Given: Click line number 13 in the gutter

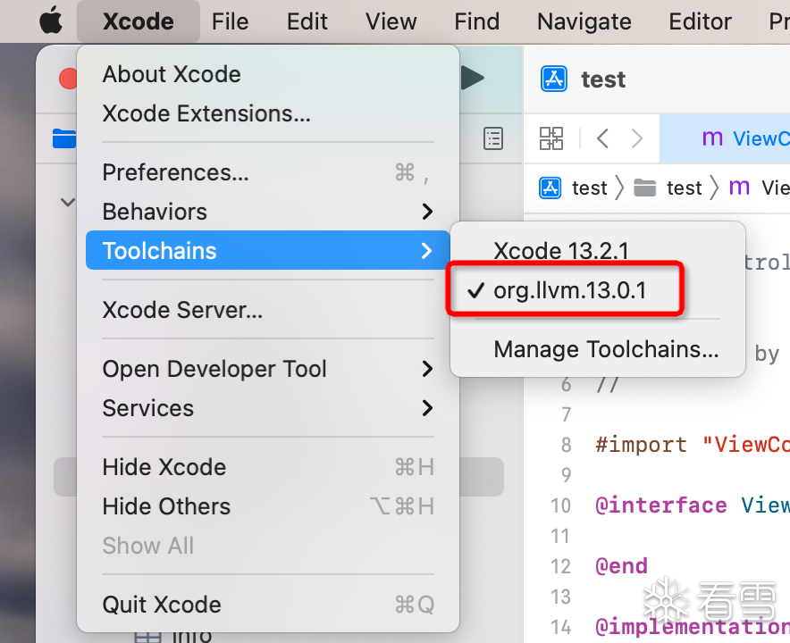Looking at the screenshot, I should tap(560, 597).
